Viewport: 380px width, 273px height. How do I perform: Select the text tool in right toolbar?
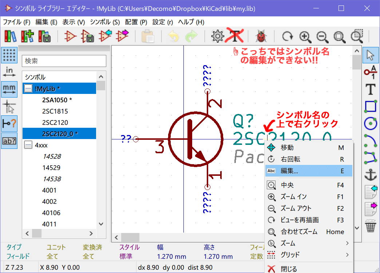click(x=371, y=89)
